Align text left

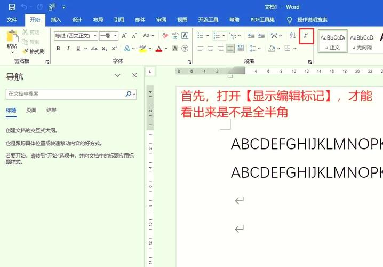200,49
